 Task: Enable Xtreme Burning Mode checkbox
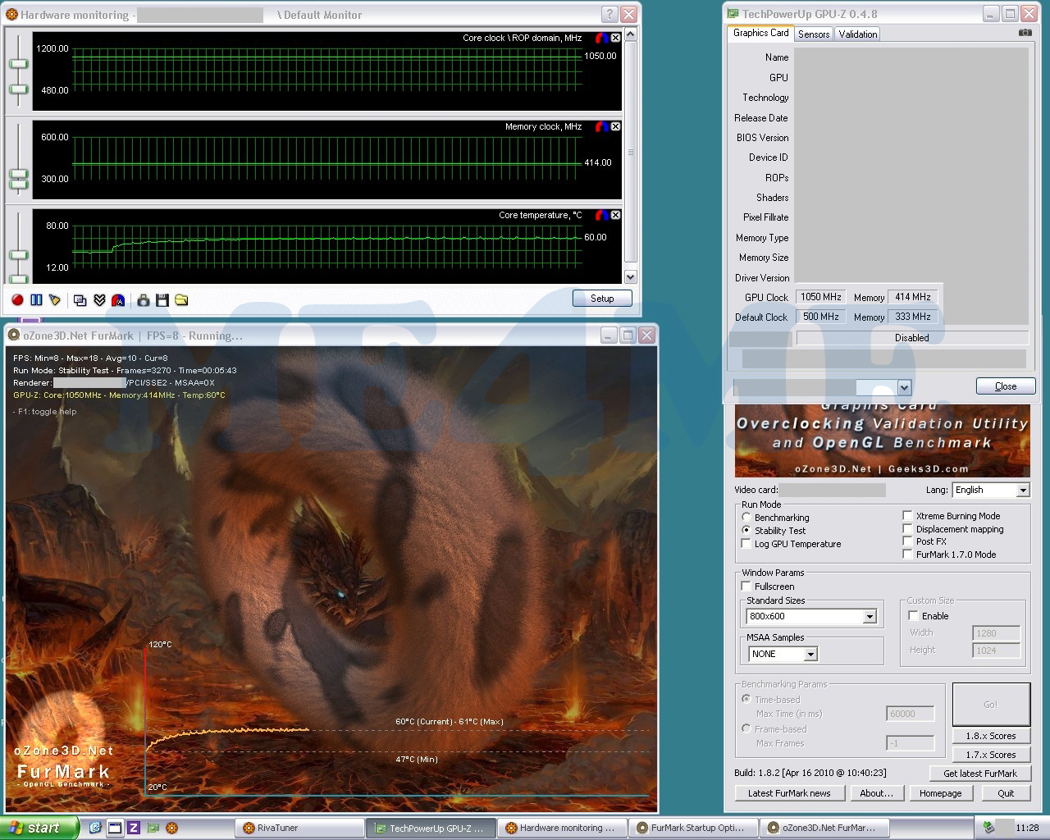[907, 516]
